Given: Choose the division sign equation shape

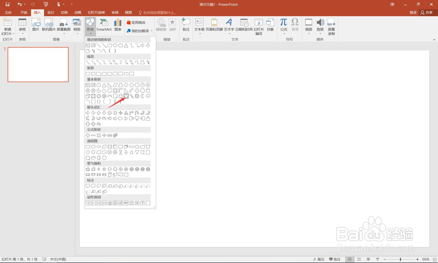Looking at the screenshot, I should (104, 135).
